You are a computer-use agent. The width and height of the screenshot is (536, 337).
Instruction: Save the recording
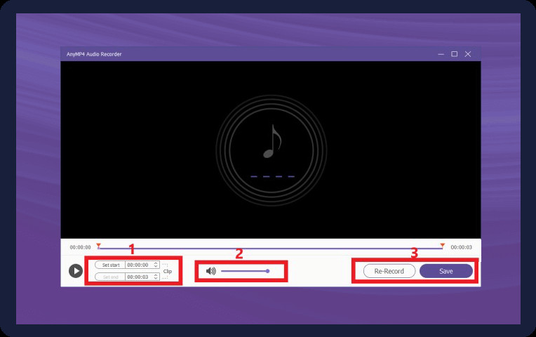point(446,271)
